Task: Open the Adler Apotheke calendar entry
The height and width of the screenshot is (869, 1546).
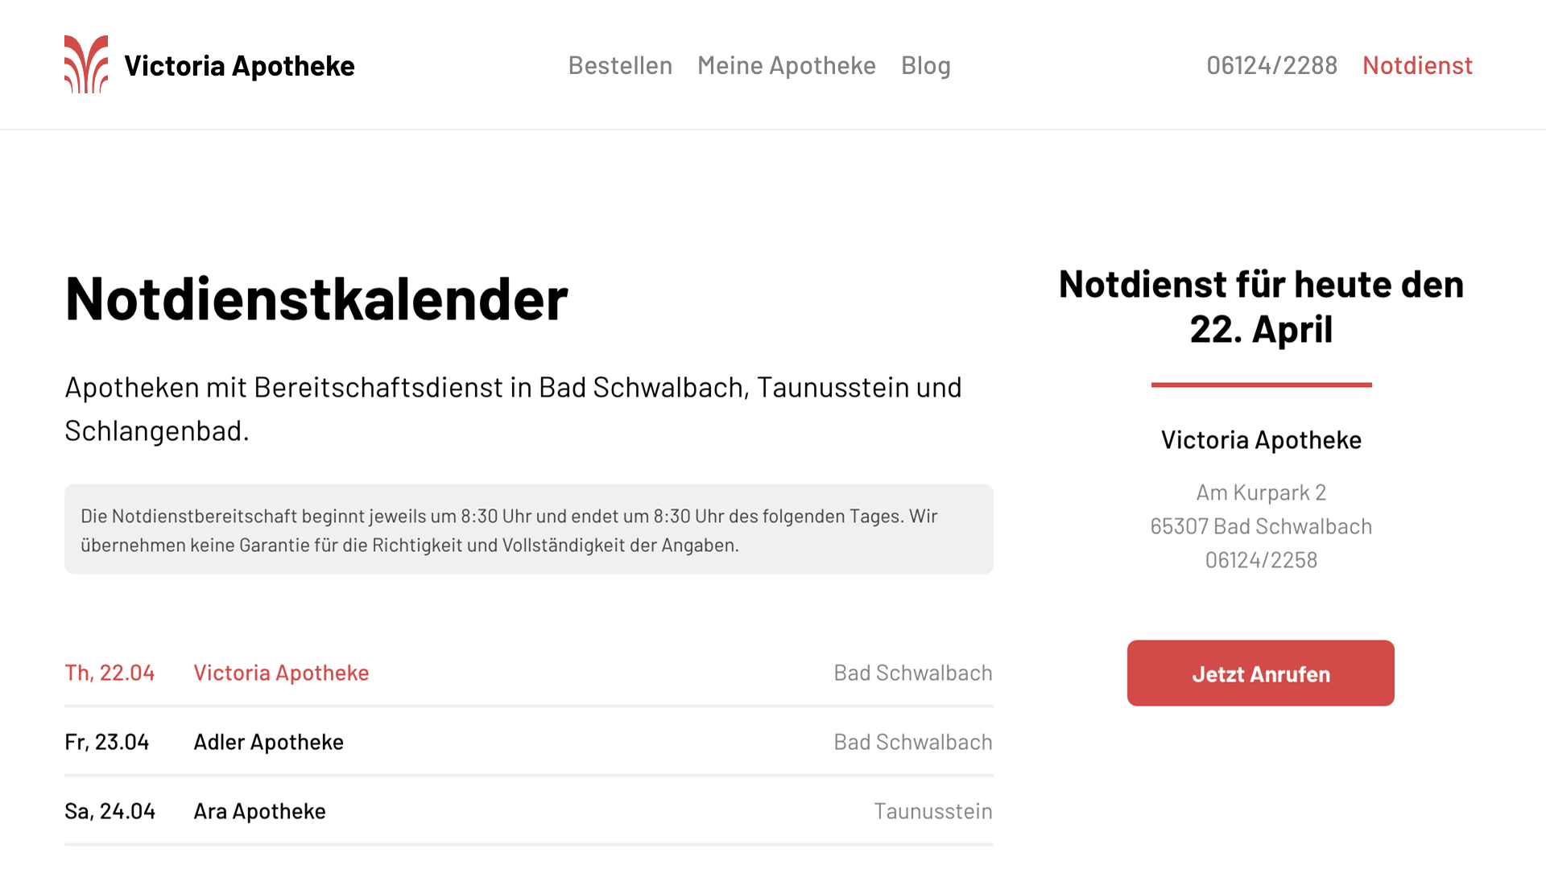Action: [x=268, y=742]
